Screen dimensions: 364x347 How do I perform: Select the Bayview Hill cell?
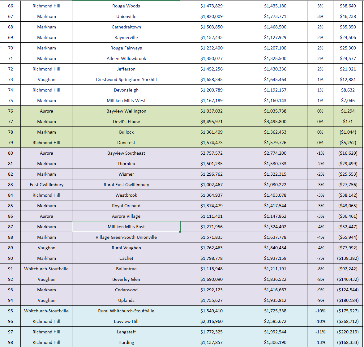point(126,321)
